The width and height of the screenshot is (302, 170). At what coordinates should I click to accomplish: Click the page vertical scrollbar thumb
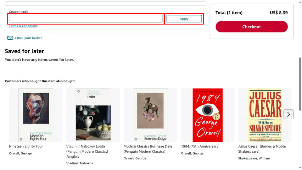[300, 84]
